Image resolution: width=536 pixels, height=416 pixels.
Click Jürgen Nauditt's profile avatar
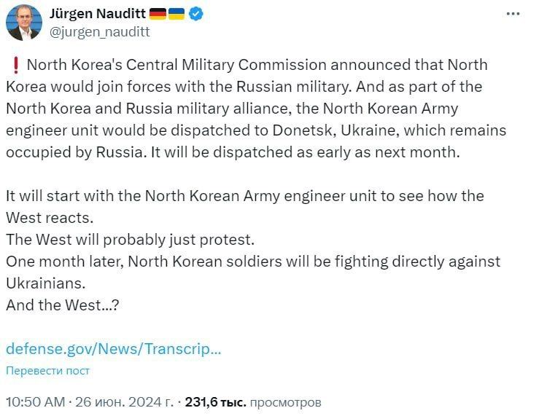[x=23, y=23]
